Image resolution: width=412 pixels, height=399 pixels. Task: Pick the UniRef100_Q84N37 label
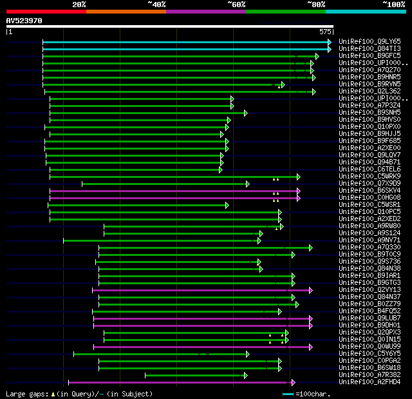(x=370, y=297)
